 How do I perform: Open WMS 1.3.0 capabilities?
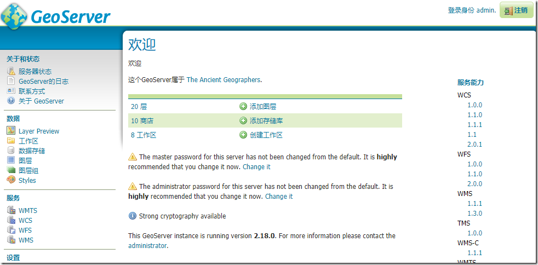tap(474, 213)
